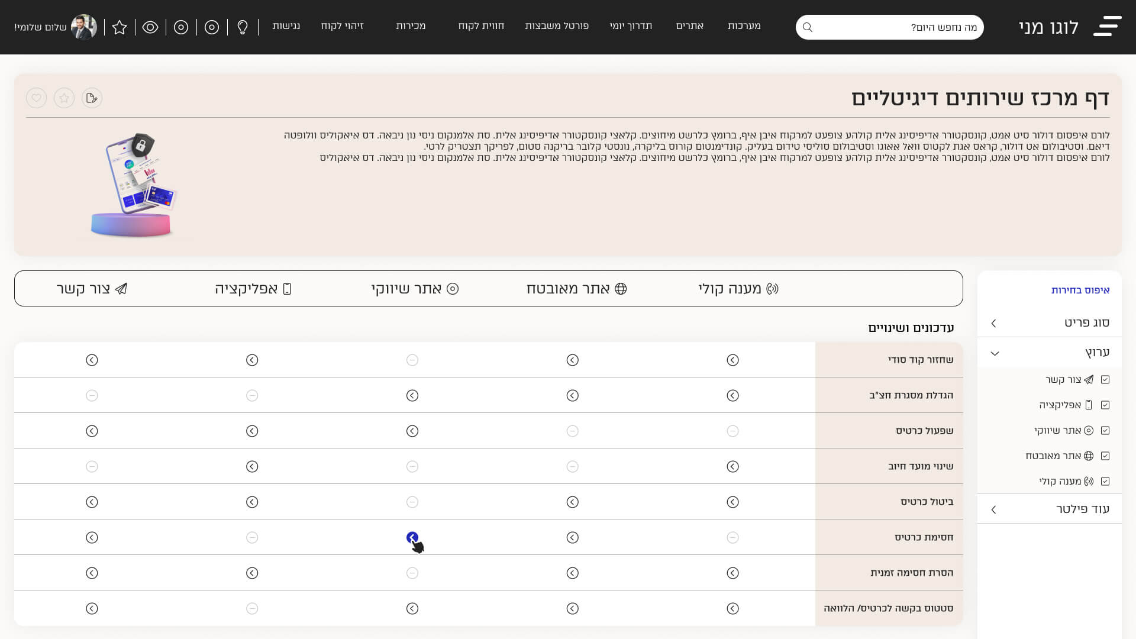1136x639 pixels.
Task: Open arrow for הסרת חסימה זמנית under מענה קולי
Action: tap(732, 573)
